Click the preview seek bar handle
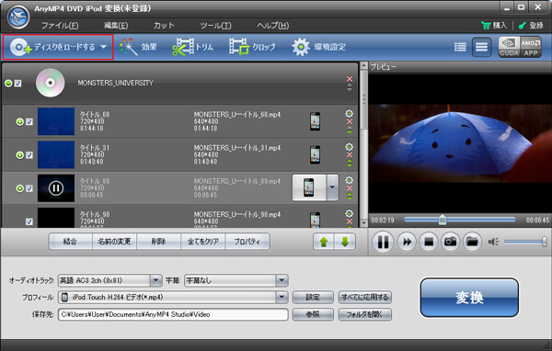 (x=443, y=221)
